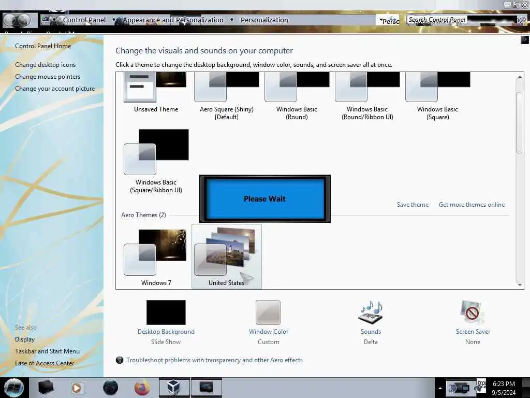Click the Desktop Background label
This screenshot has width=530, height=398.
166,332
